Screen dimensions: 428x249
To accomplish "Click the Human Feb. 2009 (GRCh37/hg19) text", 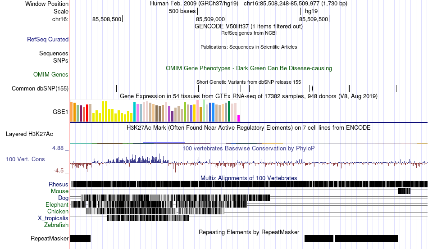I will (194, 4).
